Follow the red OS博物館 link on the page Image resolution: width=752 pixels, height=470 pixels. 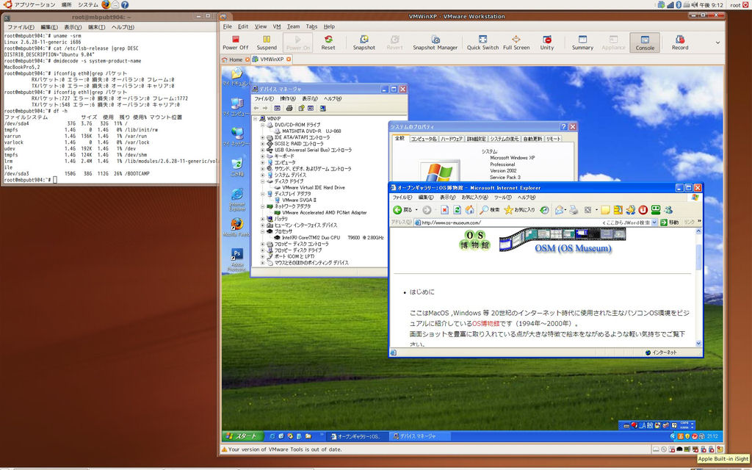click(486, 324)
